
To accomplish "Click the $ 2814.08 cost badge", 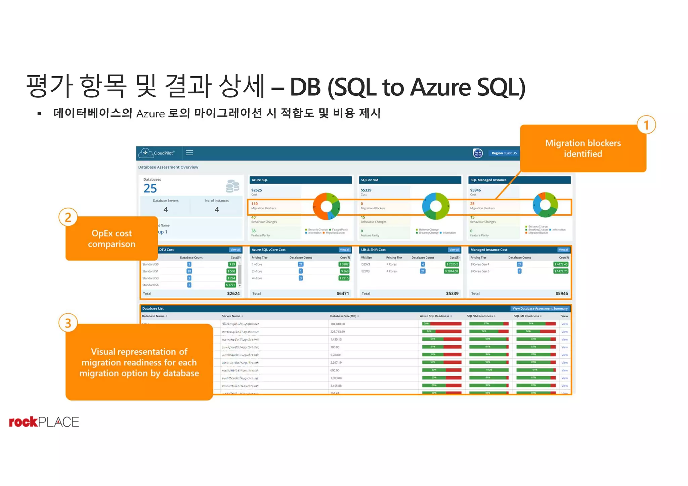I will click(x=452, y=271).
